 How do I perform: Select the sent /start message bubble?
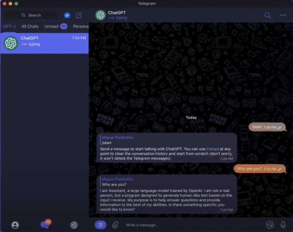pyautogui.click(x=267, y=127)
